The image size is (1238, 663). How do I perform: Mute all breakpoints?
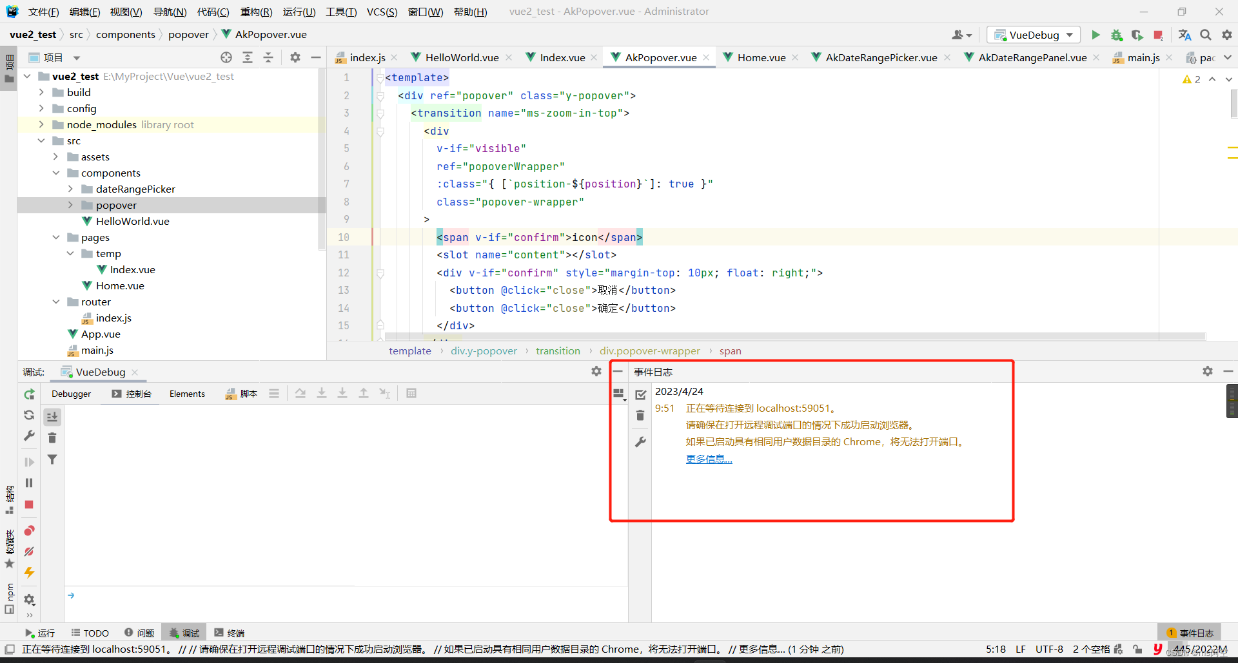(x=28, y=552)
